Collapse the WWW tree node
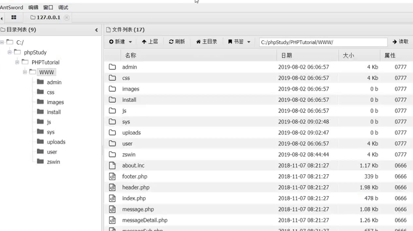413x231 pixels. pyautogui.click(x=25, y=72)
